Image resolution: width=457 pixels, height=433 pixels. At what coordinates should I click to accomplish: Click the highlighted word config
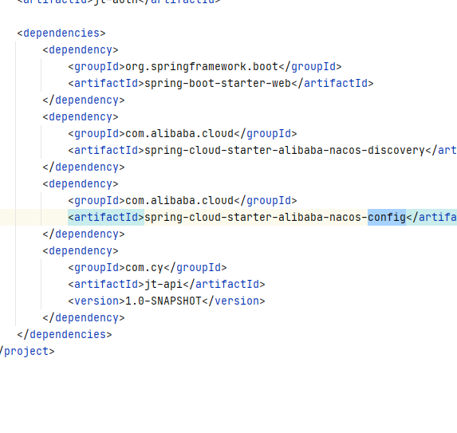click(x=387, y=218)
